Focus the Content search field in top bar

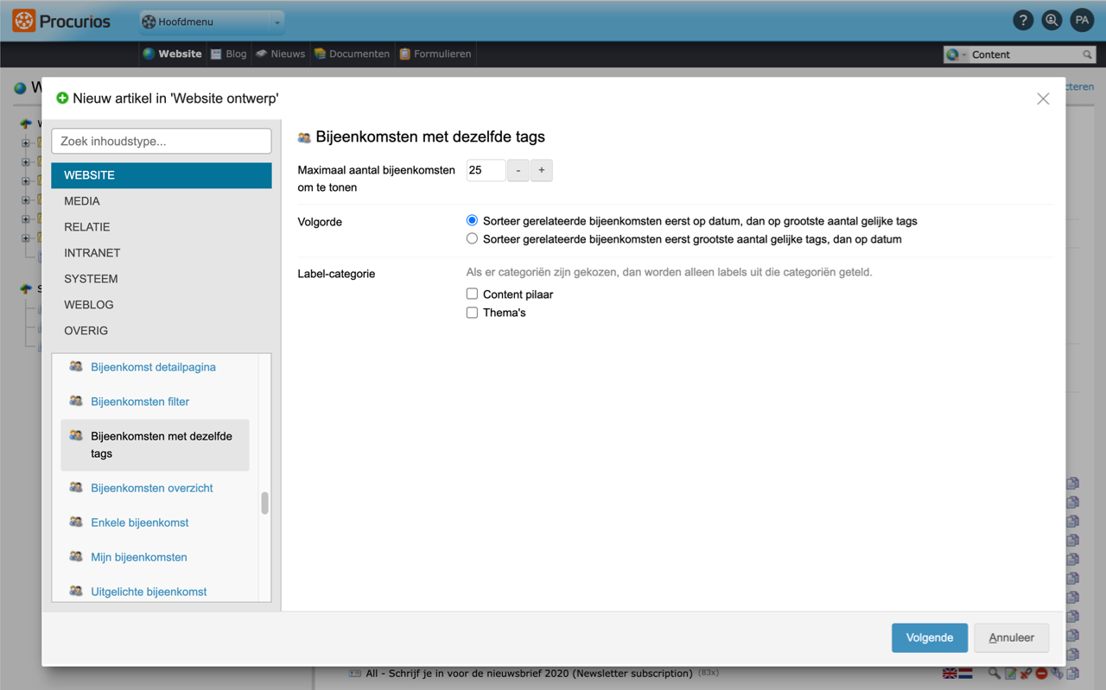pyautogui.click(x=1025, y=54)
